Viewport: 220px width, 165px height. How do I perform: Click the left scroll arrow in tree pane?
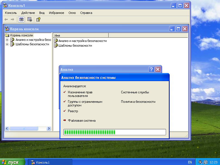[x=7, y=128]
